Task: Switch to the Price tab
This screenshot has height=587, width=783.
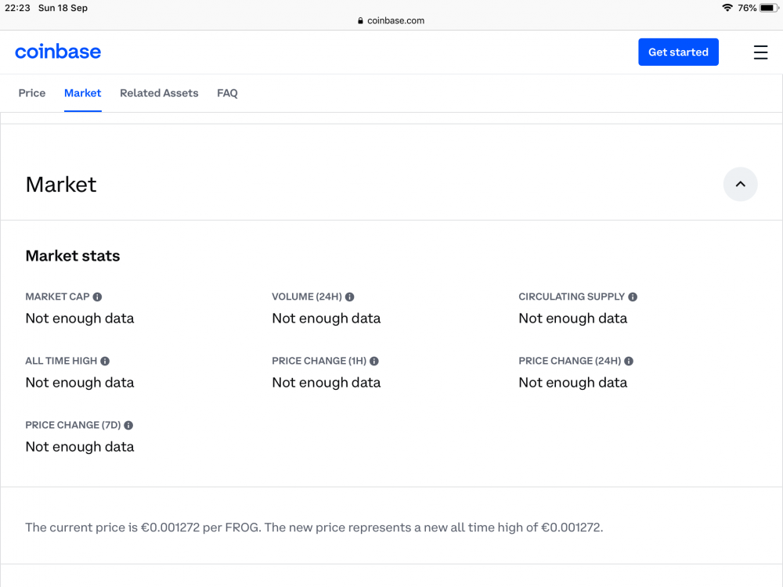Action: click(x=32, y=93)
